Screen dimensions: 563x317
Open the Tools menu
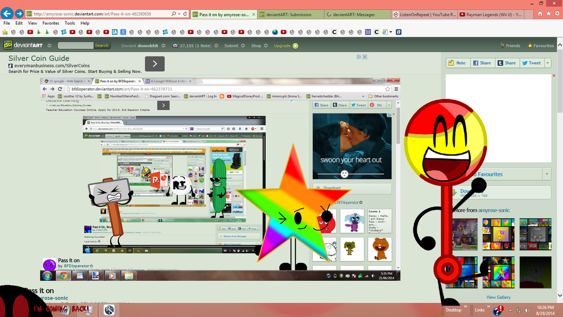tap(69, 23)
